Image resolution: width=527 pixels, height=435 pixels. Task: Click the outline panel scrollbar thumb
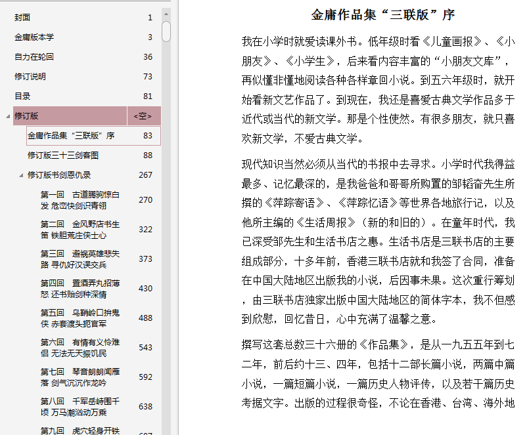point(166,31)
